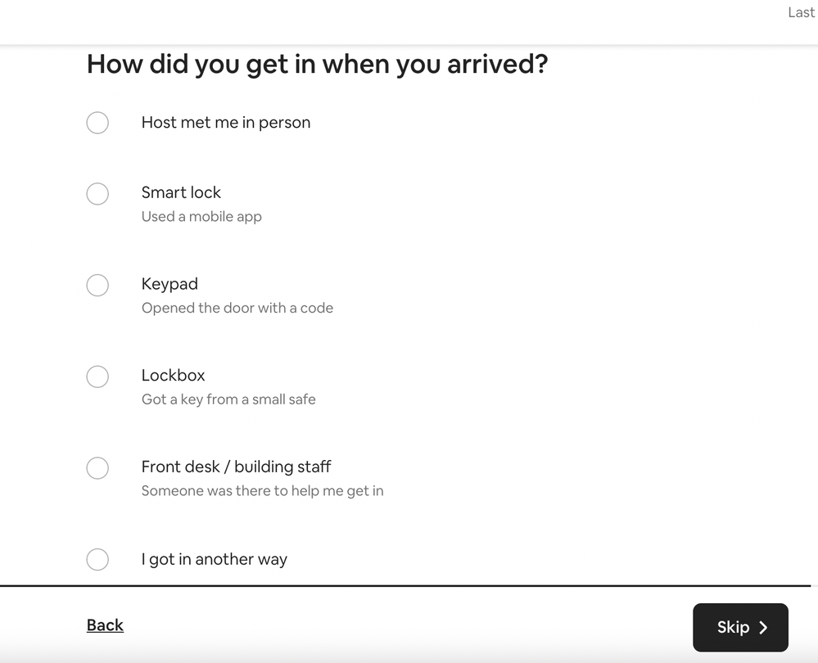Select the Lockbox radio button

pyautogui.click(x=97, y=377)
